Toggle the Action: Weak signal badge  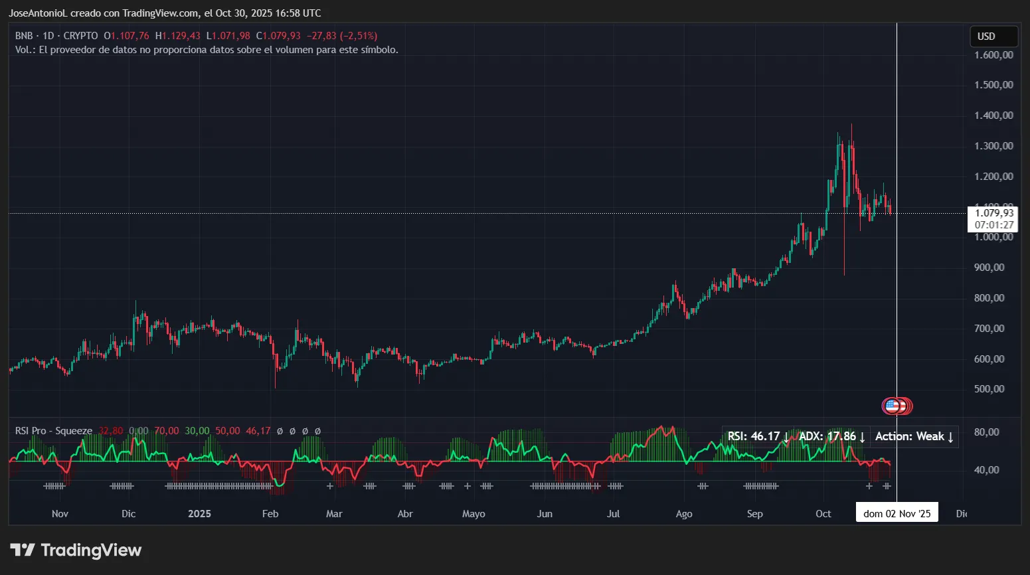tap(914, 436)
